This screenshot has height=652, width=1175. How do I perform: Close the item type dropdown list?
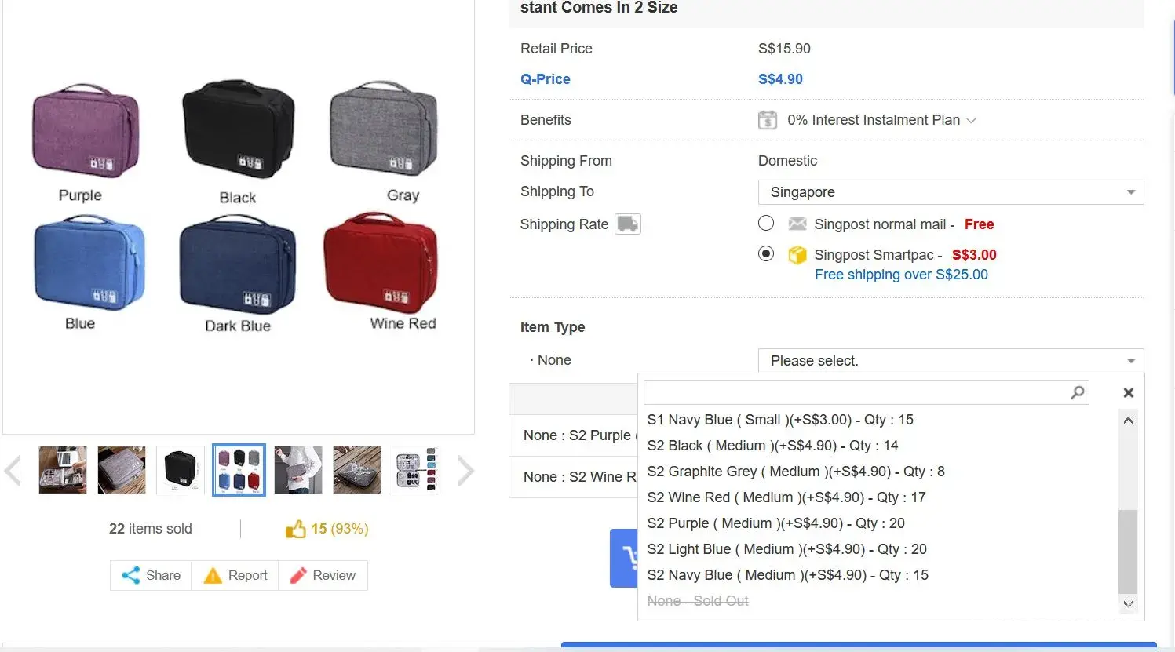pos(1128,392)
